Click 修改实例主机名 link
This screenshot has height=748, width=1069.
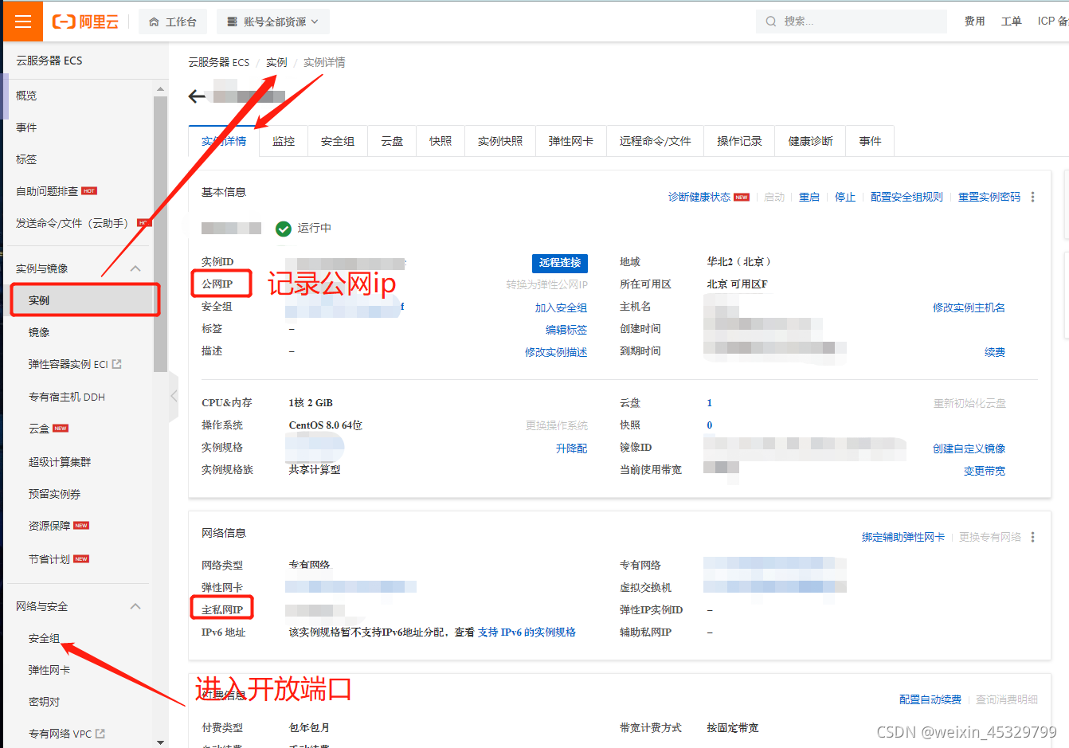[x=969, y=307]
